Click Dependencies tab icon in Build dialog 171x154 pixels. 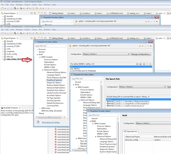point(125,131)
